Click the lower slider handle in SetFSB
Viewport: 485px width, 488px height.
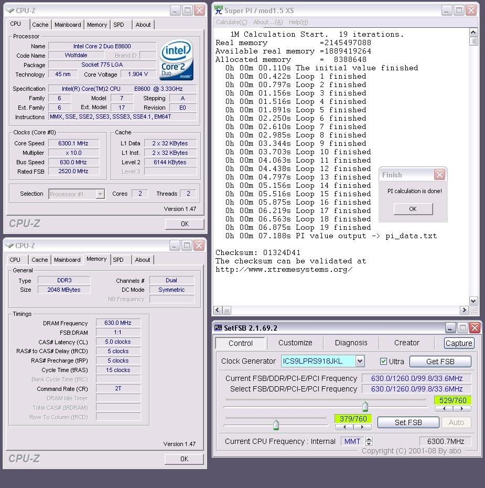click(x=276, y=425)
